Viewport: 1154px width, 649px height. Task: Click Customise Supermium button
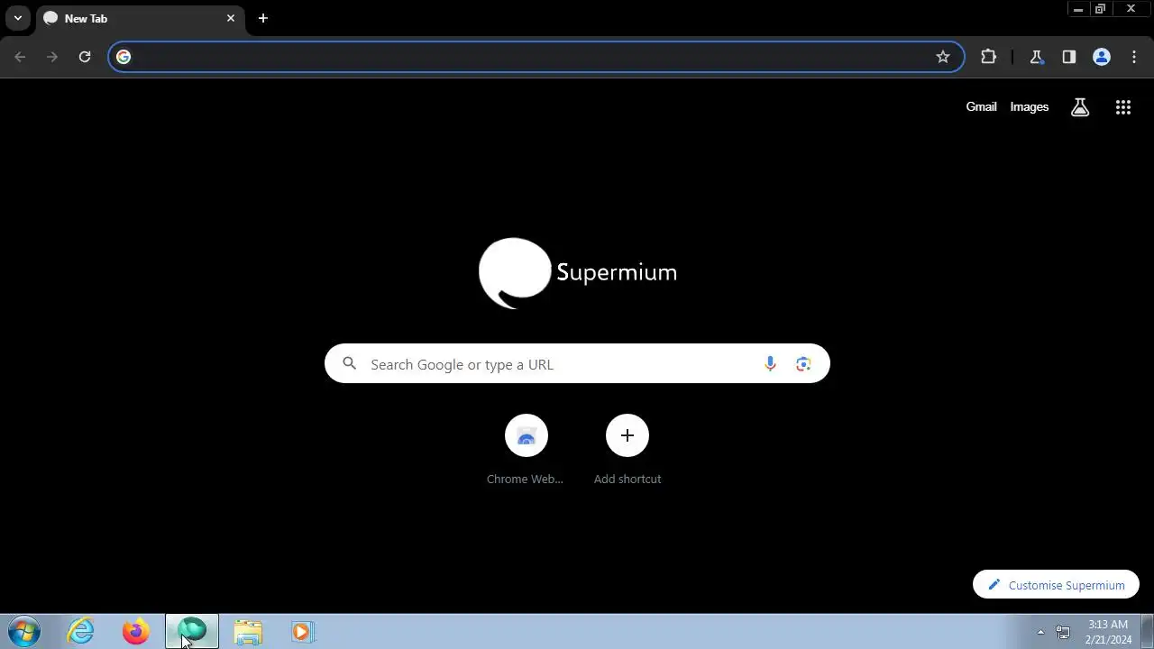(x=1056, y=584)
